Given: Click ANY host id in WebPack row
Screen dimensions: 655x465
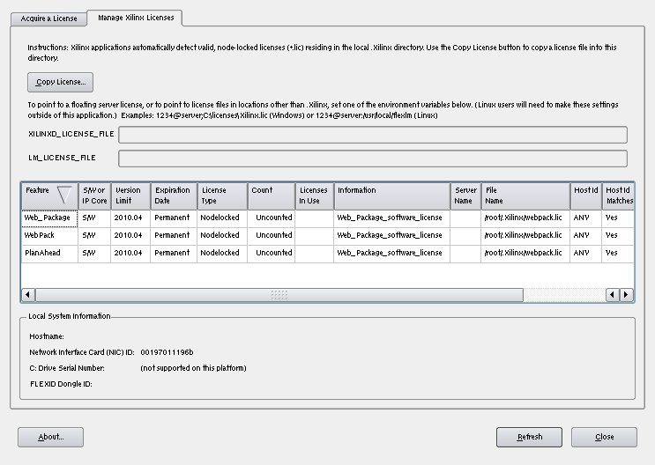Looking at the screenshot, I should coord(586,236).
